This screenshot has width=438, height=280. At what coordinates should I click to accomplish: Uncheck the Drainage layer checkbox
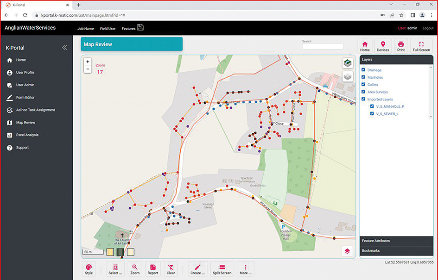coord(363,70)
